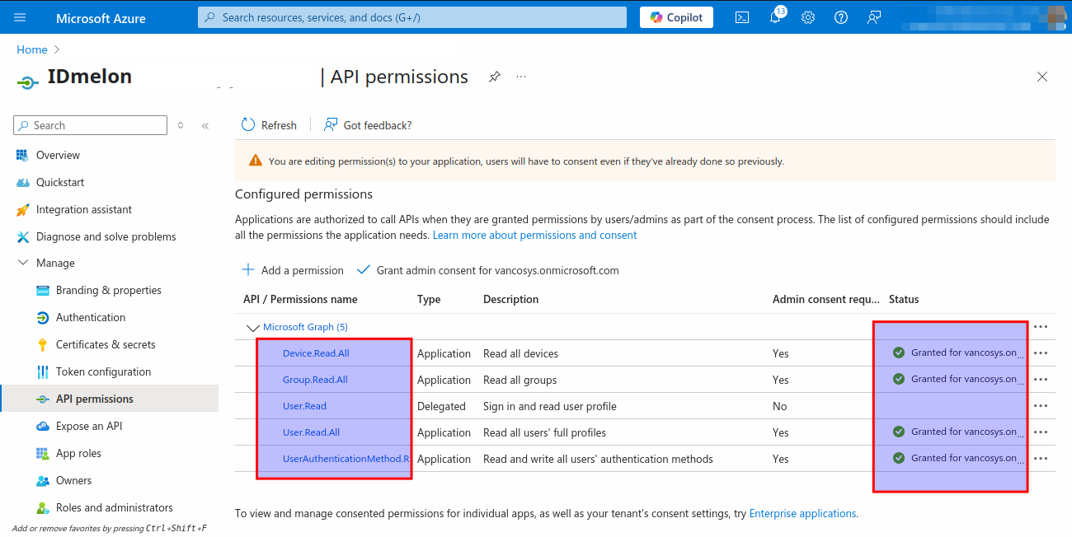
Task: Open portal settings gear
Action: (808, 17)
